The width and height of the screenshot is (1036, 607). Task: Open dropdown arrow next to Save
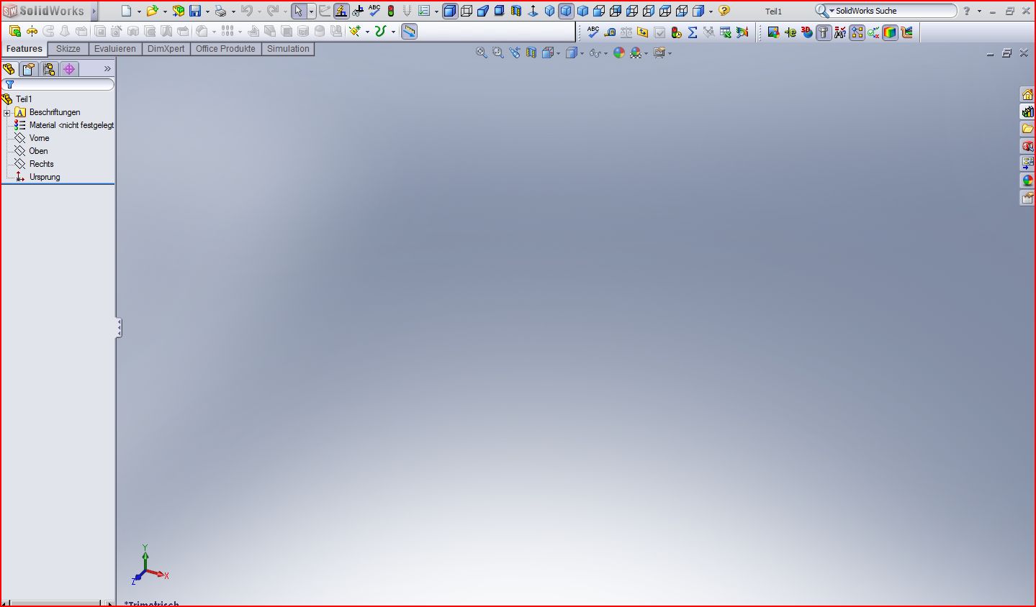(207, 12)
